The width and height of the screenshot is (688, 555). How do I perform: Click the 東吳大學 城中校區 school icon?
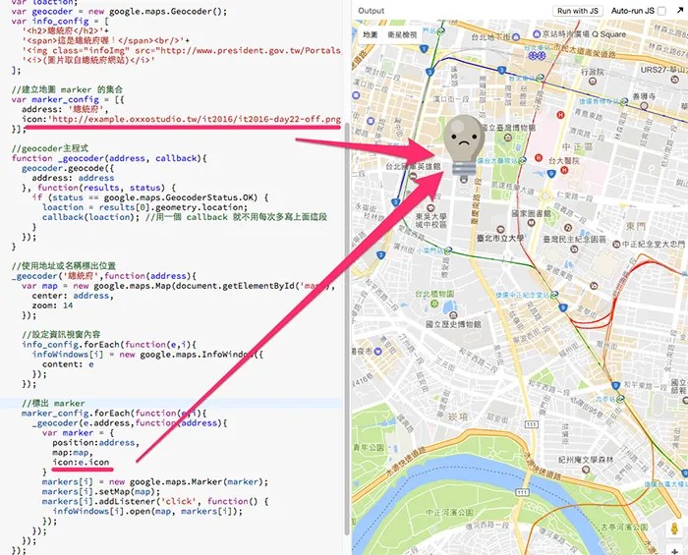coord(430,208)
